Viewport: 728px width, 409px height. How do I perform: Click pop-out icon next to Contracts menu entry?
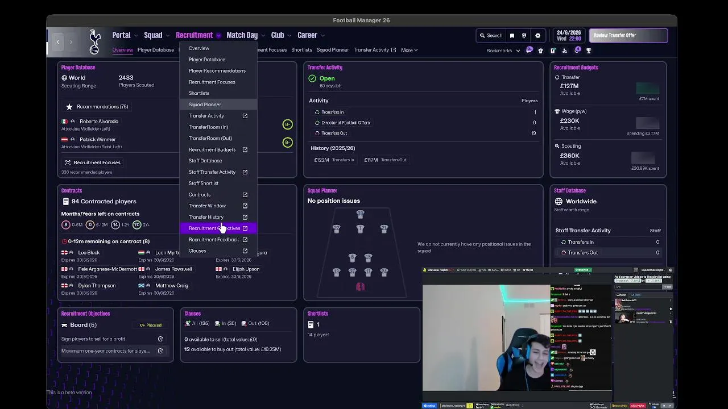pos(245,195)
